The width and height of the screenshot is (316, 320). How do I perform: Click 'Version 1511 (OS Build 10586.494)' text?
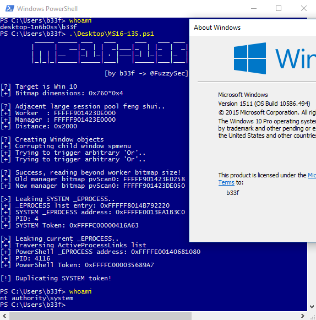click(264, 104)
